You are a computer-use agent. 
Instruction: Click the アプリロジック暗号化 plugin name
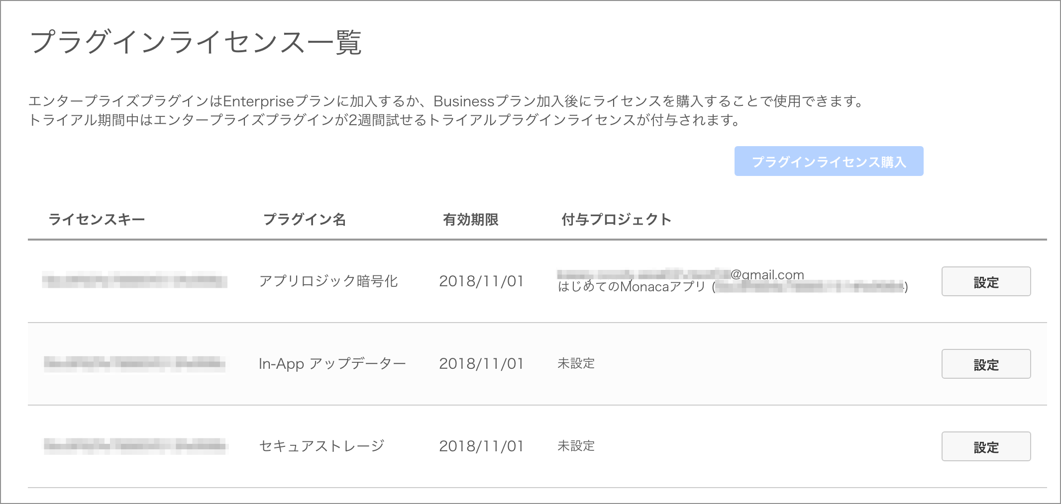tap(328, 281)
